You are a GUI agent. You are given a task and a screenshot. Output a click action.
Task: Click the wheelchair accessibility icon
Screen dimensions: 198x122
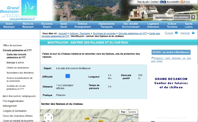tap(161, 2)
